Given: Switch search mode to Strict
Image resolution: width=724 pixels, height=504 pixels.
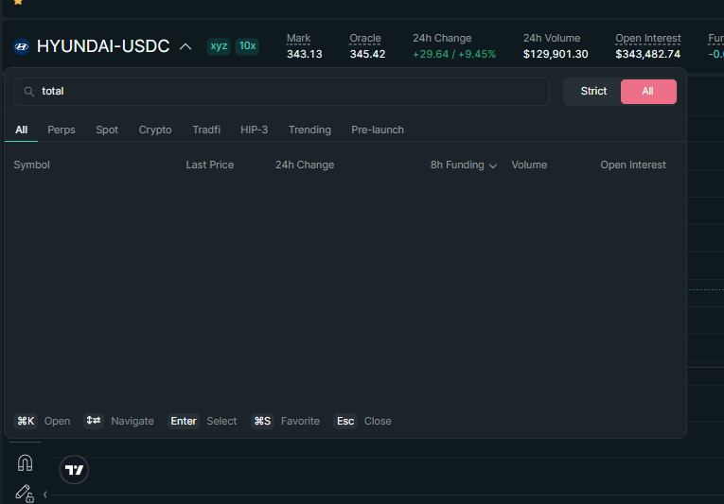Looking at the screenshot, I should click(x=593, y=92).
